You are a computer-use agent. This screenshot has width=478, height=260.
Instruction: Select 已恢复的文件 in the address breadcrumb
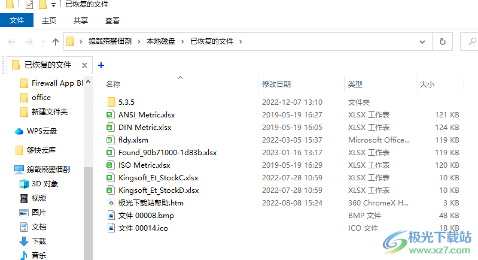(x=212, y=41)
